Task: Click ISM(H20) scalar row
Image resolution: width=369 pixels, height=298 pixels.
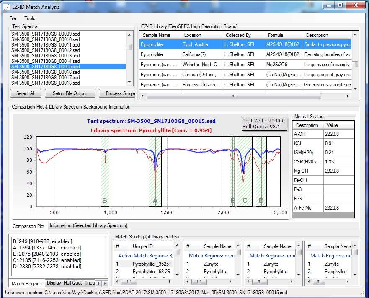Action: pyautogui.click(x=323, y=153)
